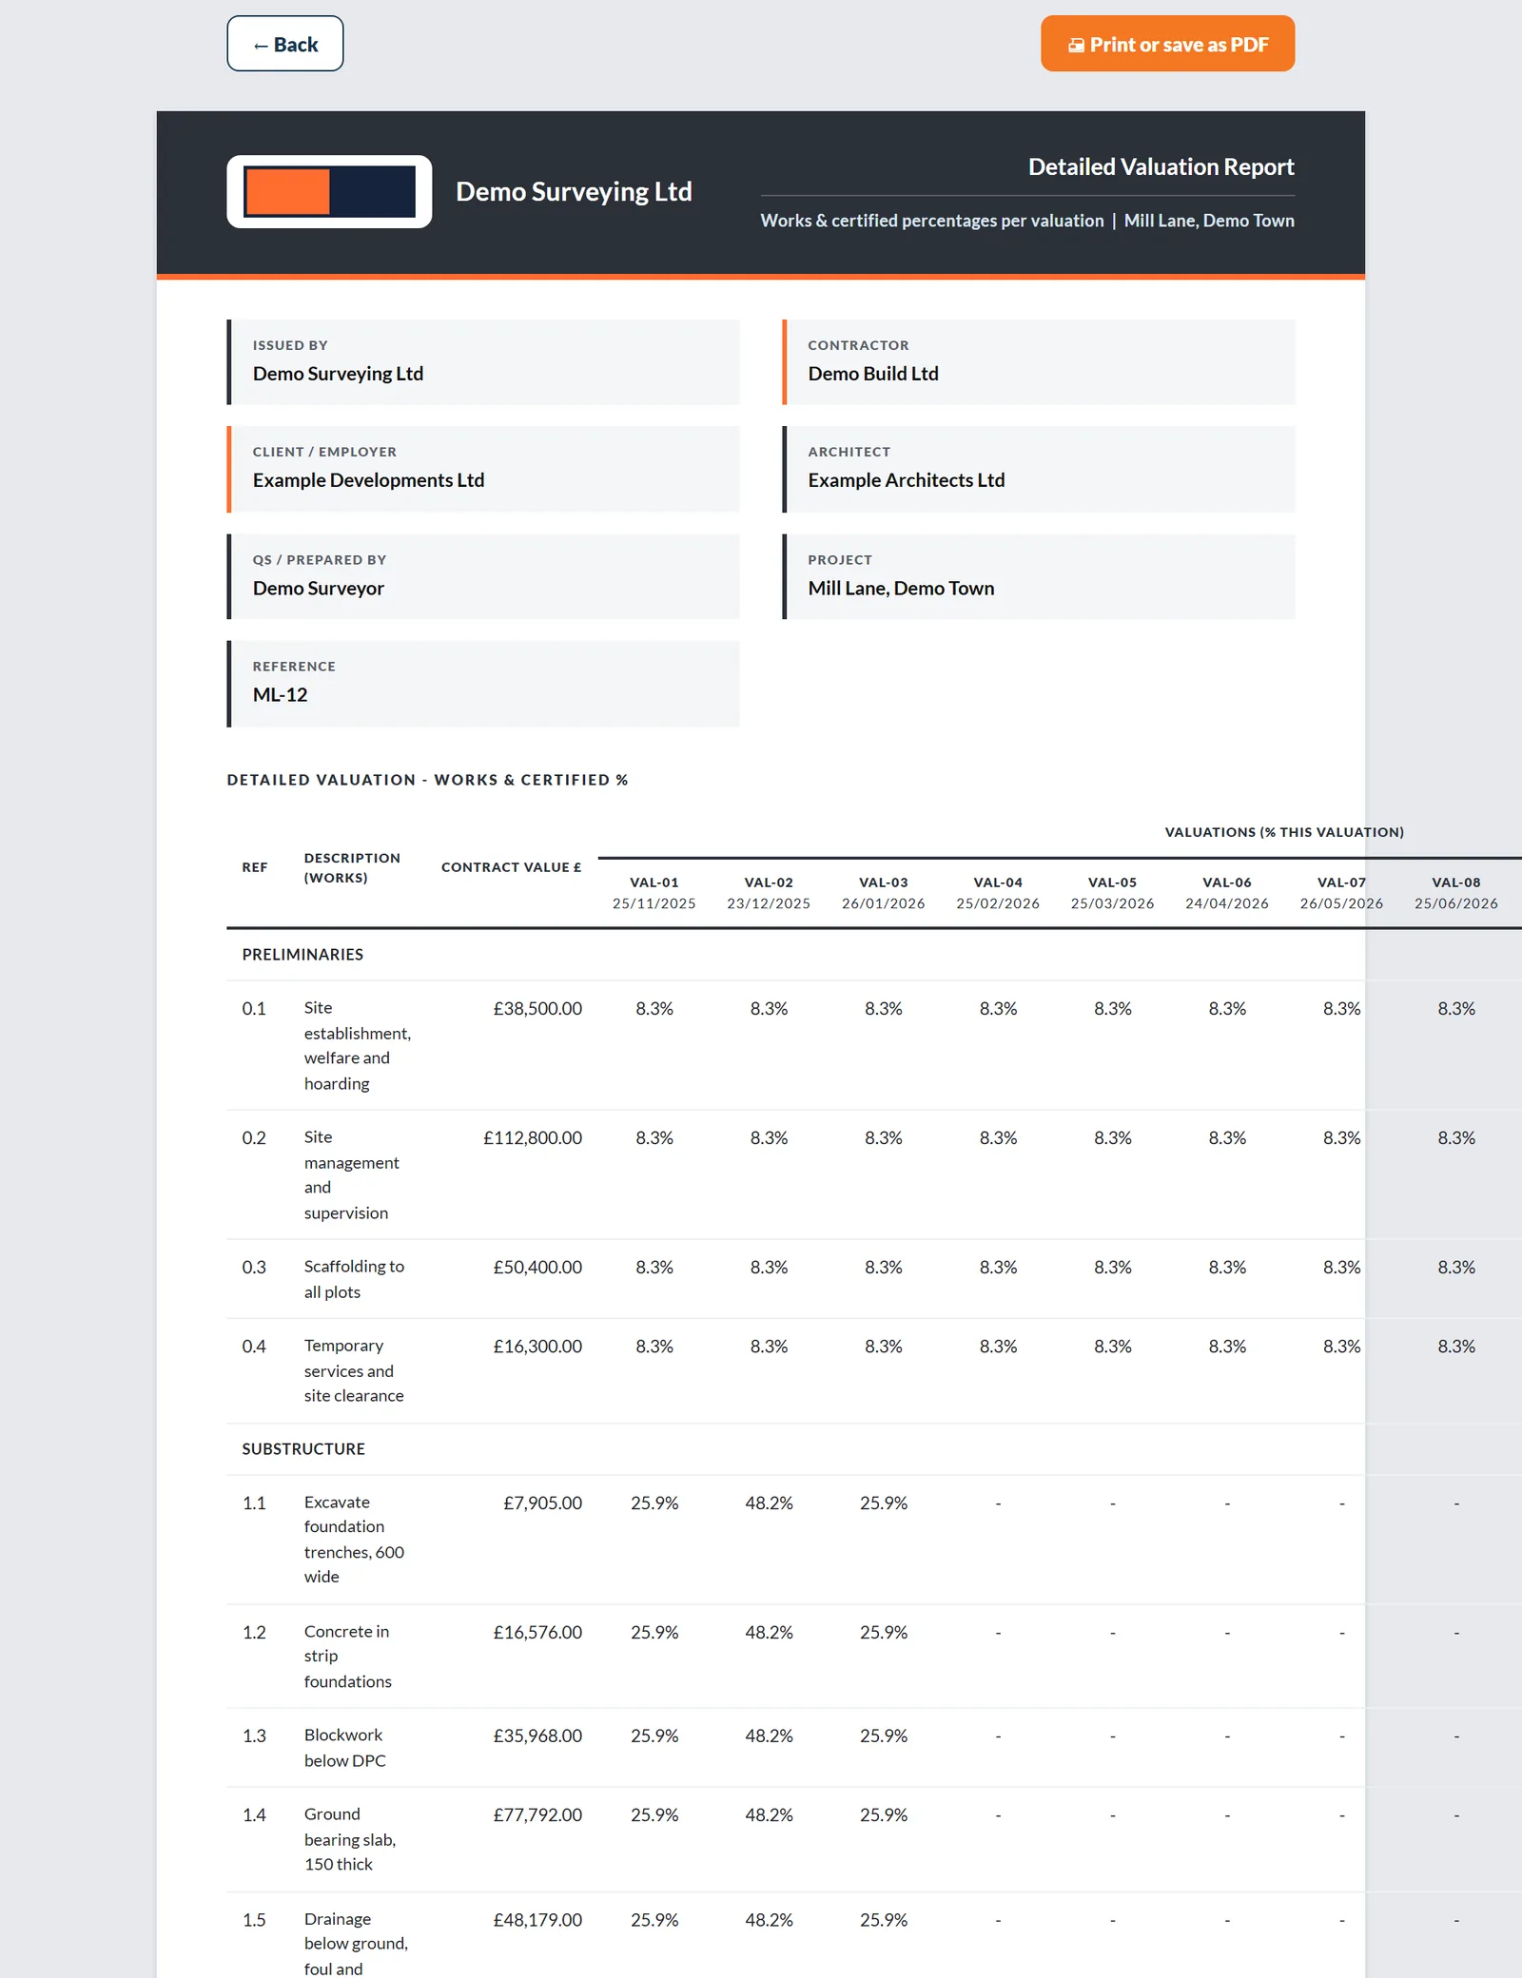Click Example Developments Ltd client field

tap(483, 469)
